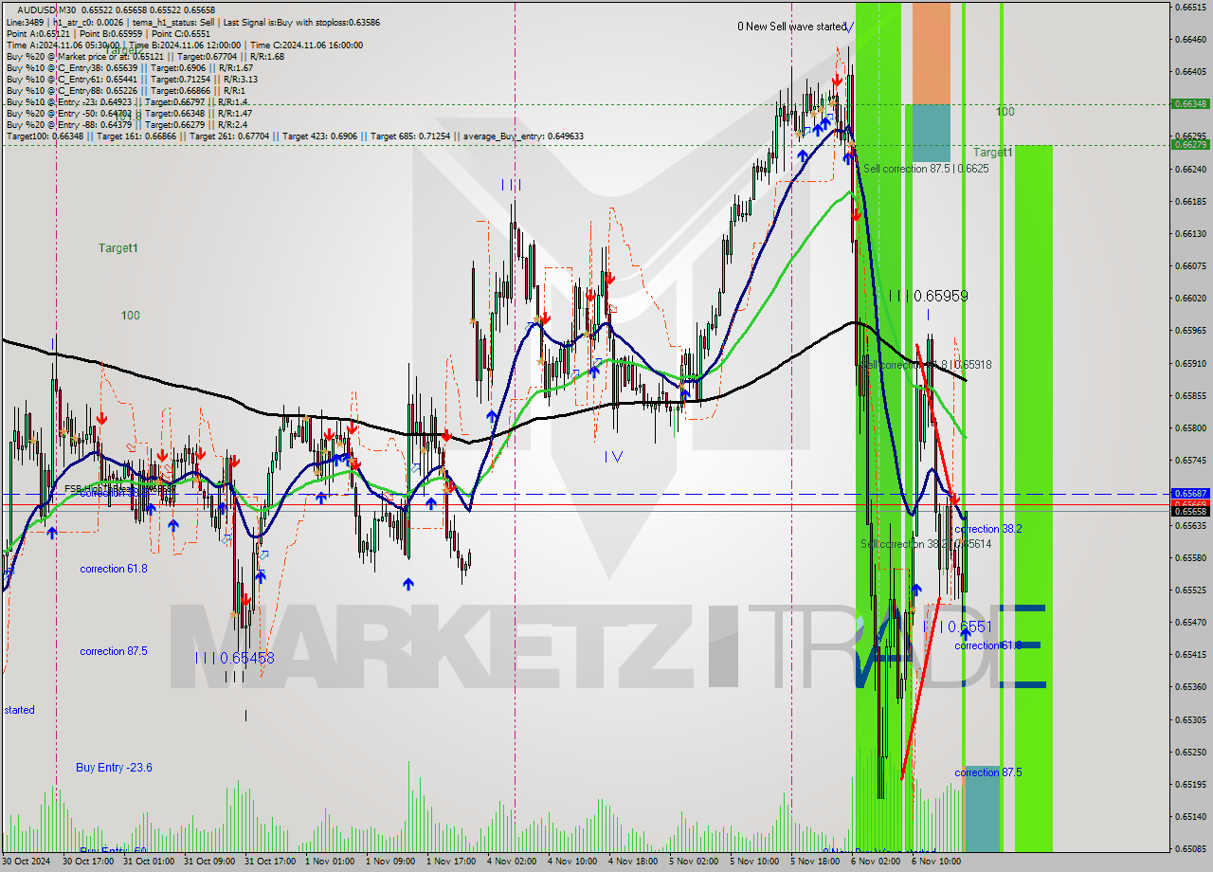
Task: Click the '31 Oct 09:00' time axis label
Action: pos(209,862)
